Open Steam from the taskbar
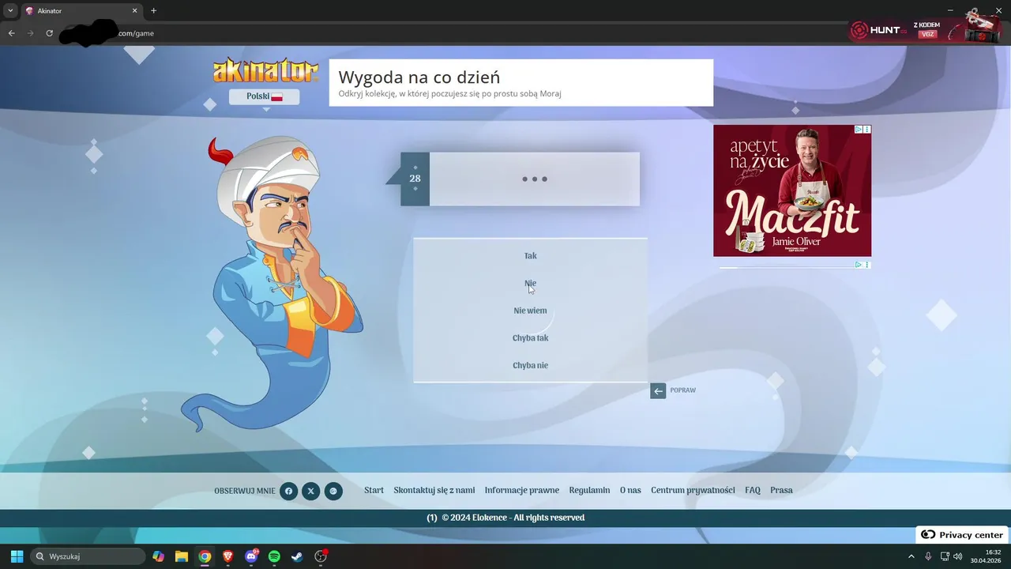The width and height of the screenshot is (1011, 569). coord(298,556)
